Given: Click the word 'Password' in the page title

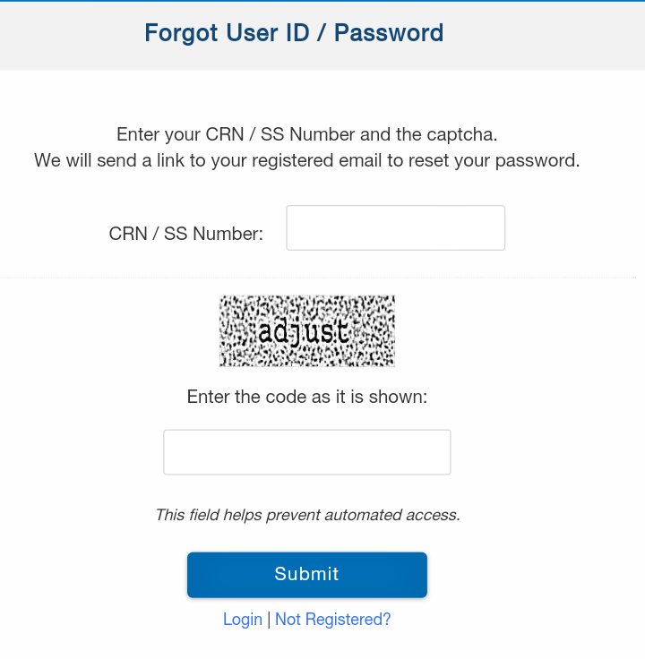Looking at the screenshot, I should click(x=389, y=33).
